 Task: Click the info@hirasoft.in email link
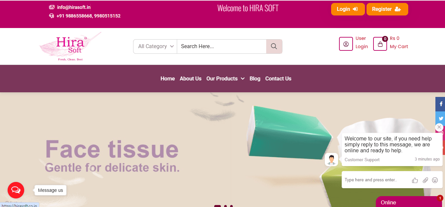click(x=74, y=7)
